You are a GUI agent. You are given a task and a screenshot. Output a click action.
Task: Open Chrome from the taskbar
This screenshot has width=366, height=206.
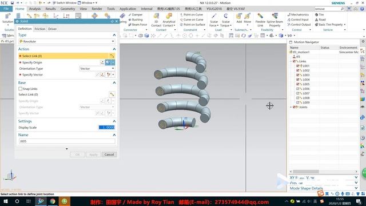click(53, 201)
